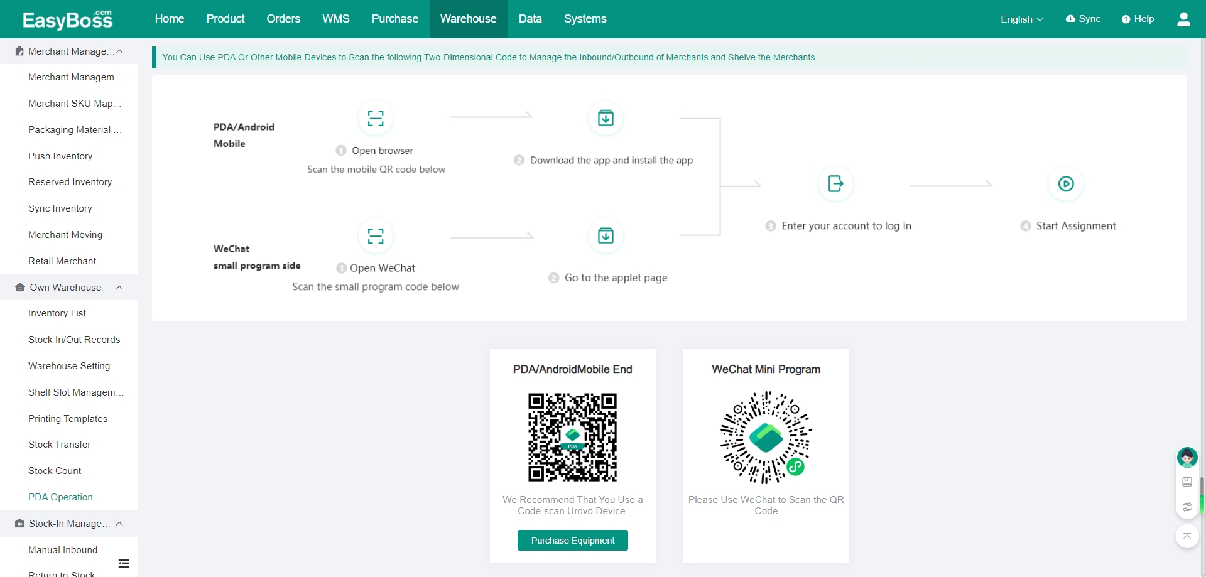
Task: Open the Home menu
Action: 170,19
